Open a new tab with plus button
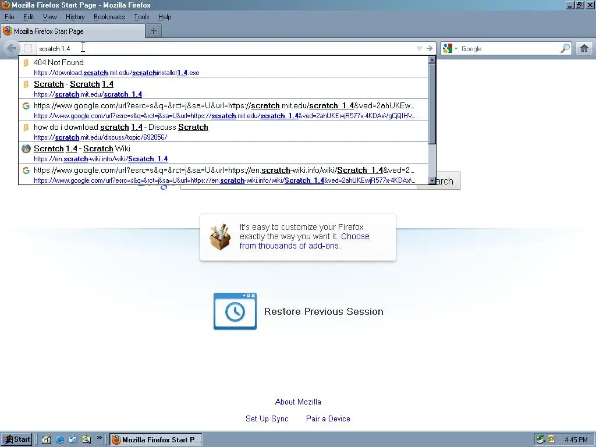The width and height of the screenshot is (596, 447). coord(154,31)
